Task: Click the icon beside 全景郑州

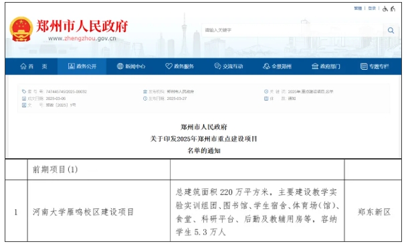Action: [x=266, y=66]
